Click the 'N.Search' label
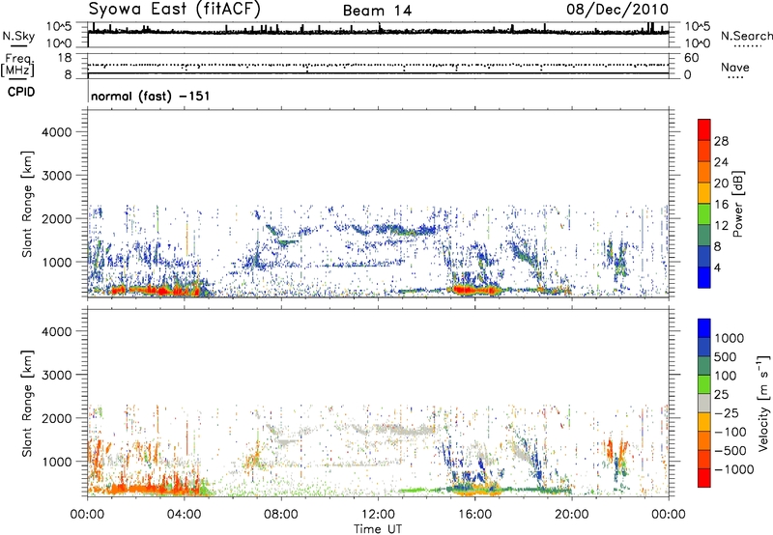Screen dimensions: 773x535 coord(746,36)
